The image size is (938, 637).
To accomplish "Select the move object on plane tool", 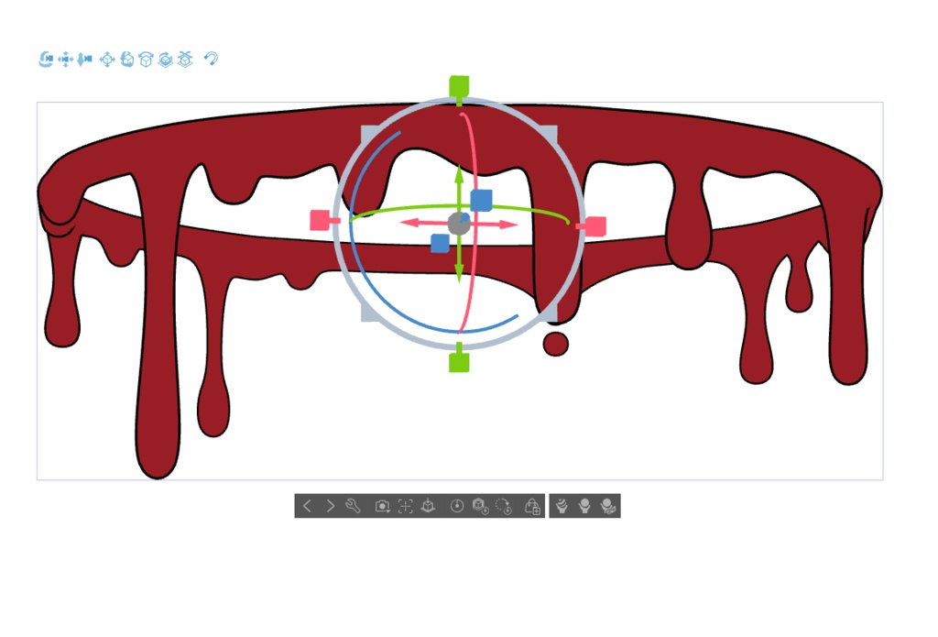I will [x=107, y=60].
